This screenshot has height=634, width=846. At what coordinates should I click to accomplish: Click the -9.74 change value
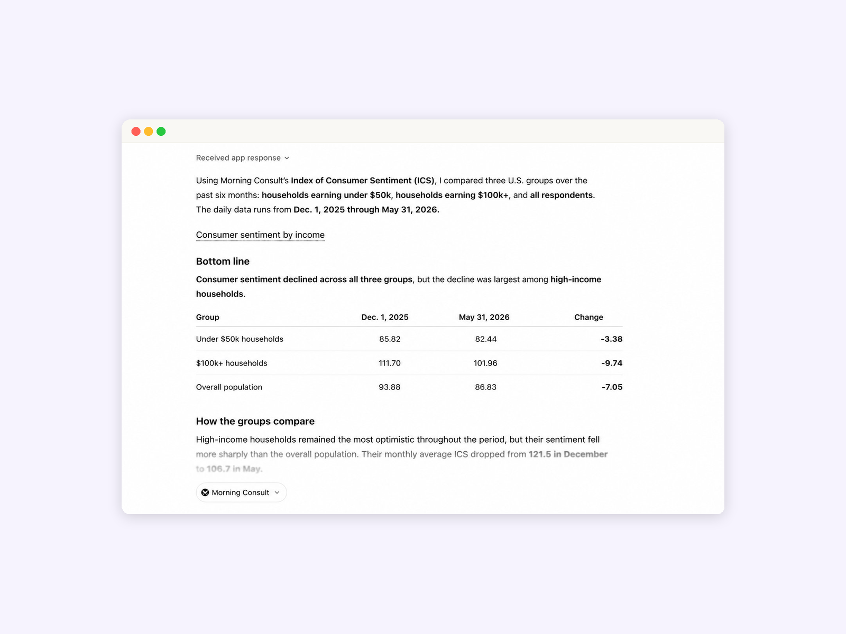612,363
